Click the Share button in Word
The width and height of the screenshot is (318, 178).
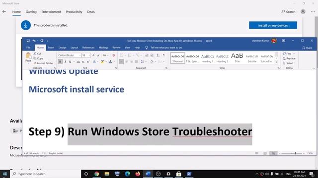(307, 48)
